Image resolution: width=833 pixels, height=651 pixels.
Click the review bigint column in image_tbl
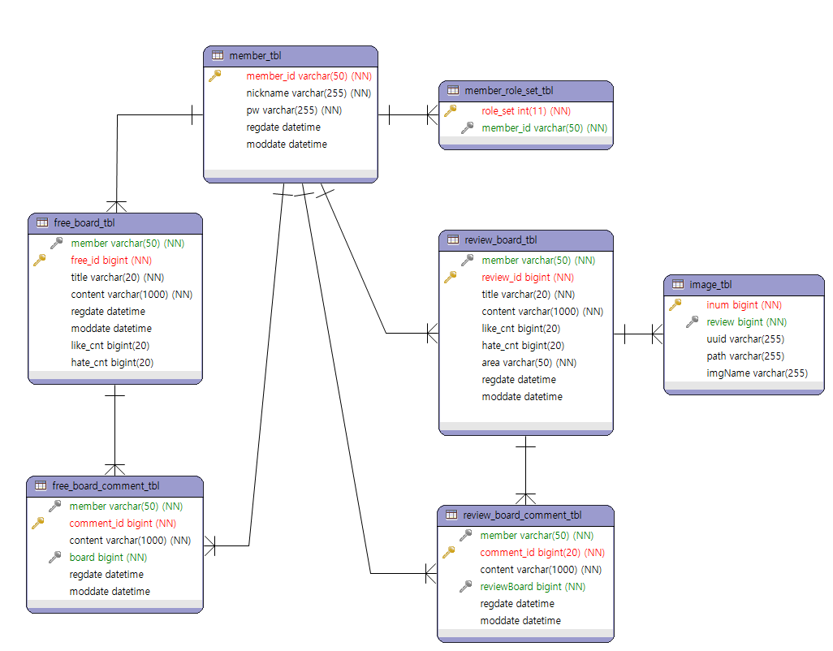click(746, 321)
